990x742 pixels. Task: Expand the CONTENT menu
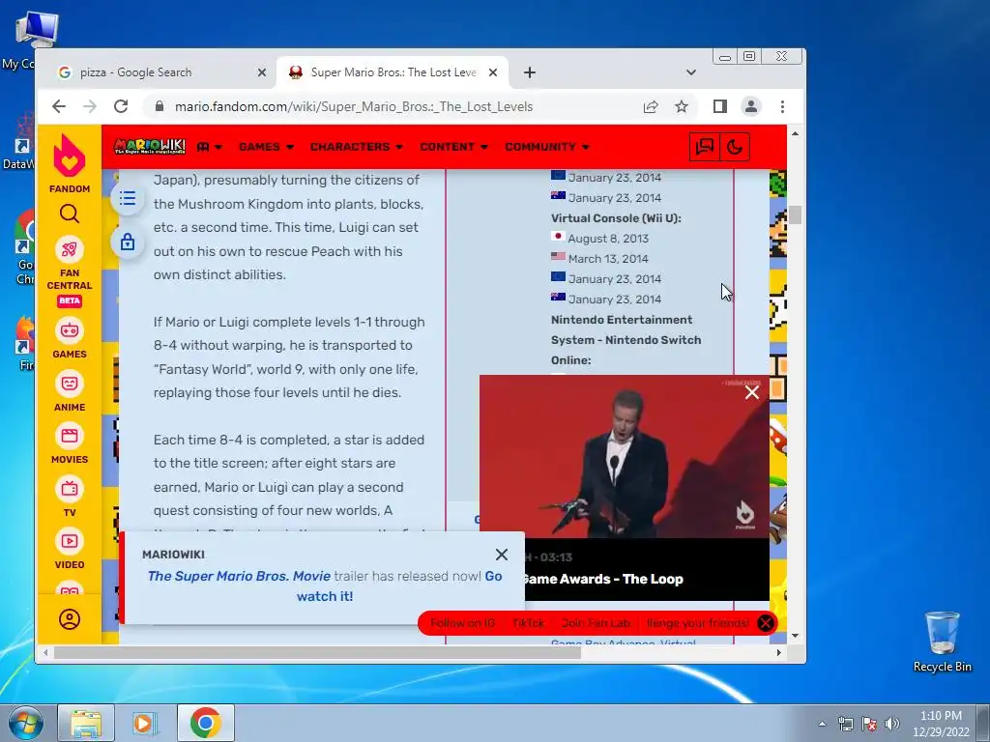tap(453, 147)
